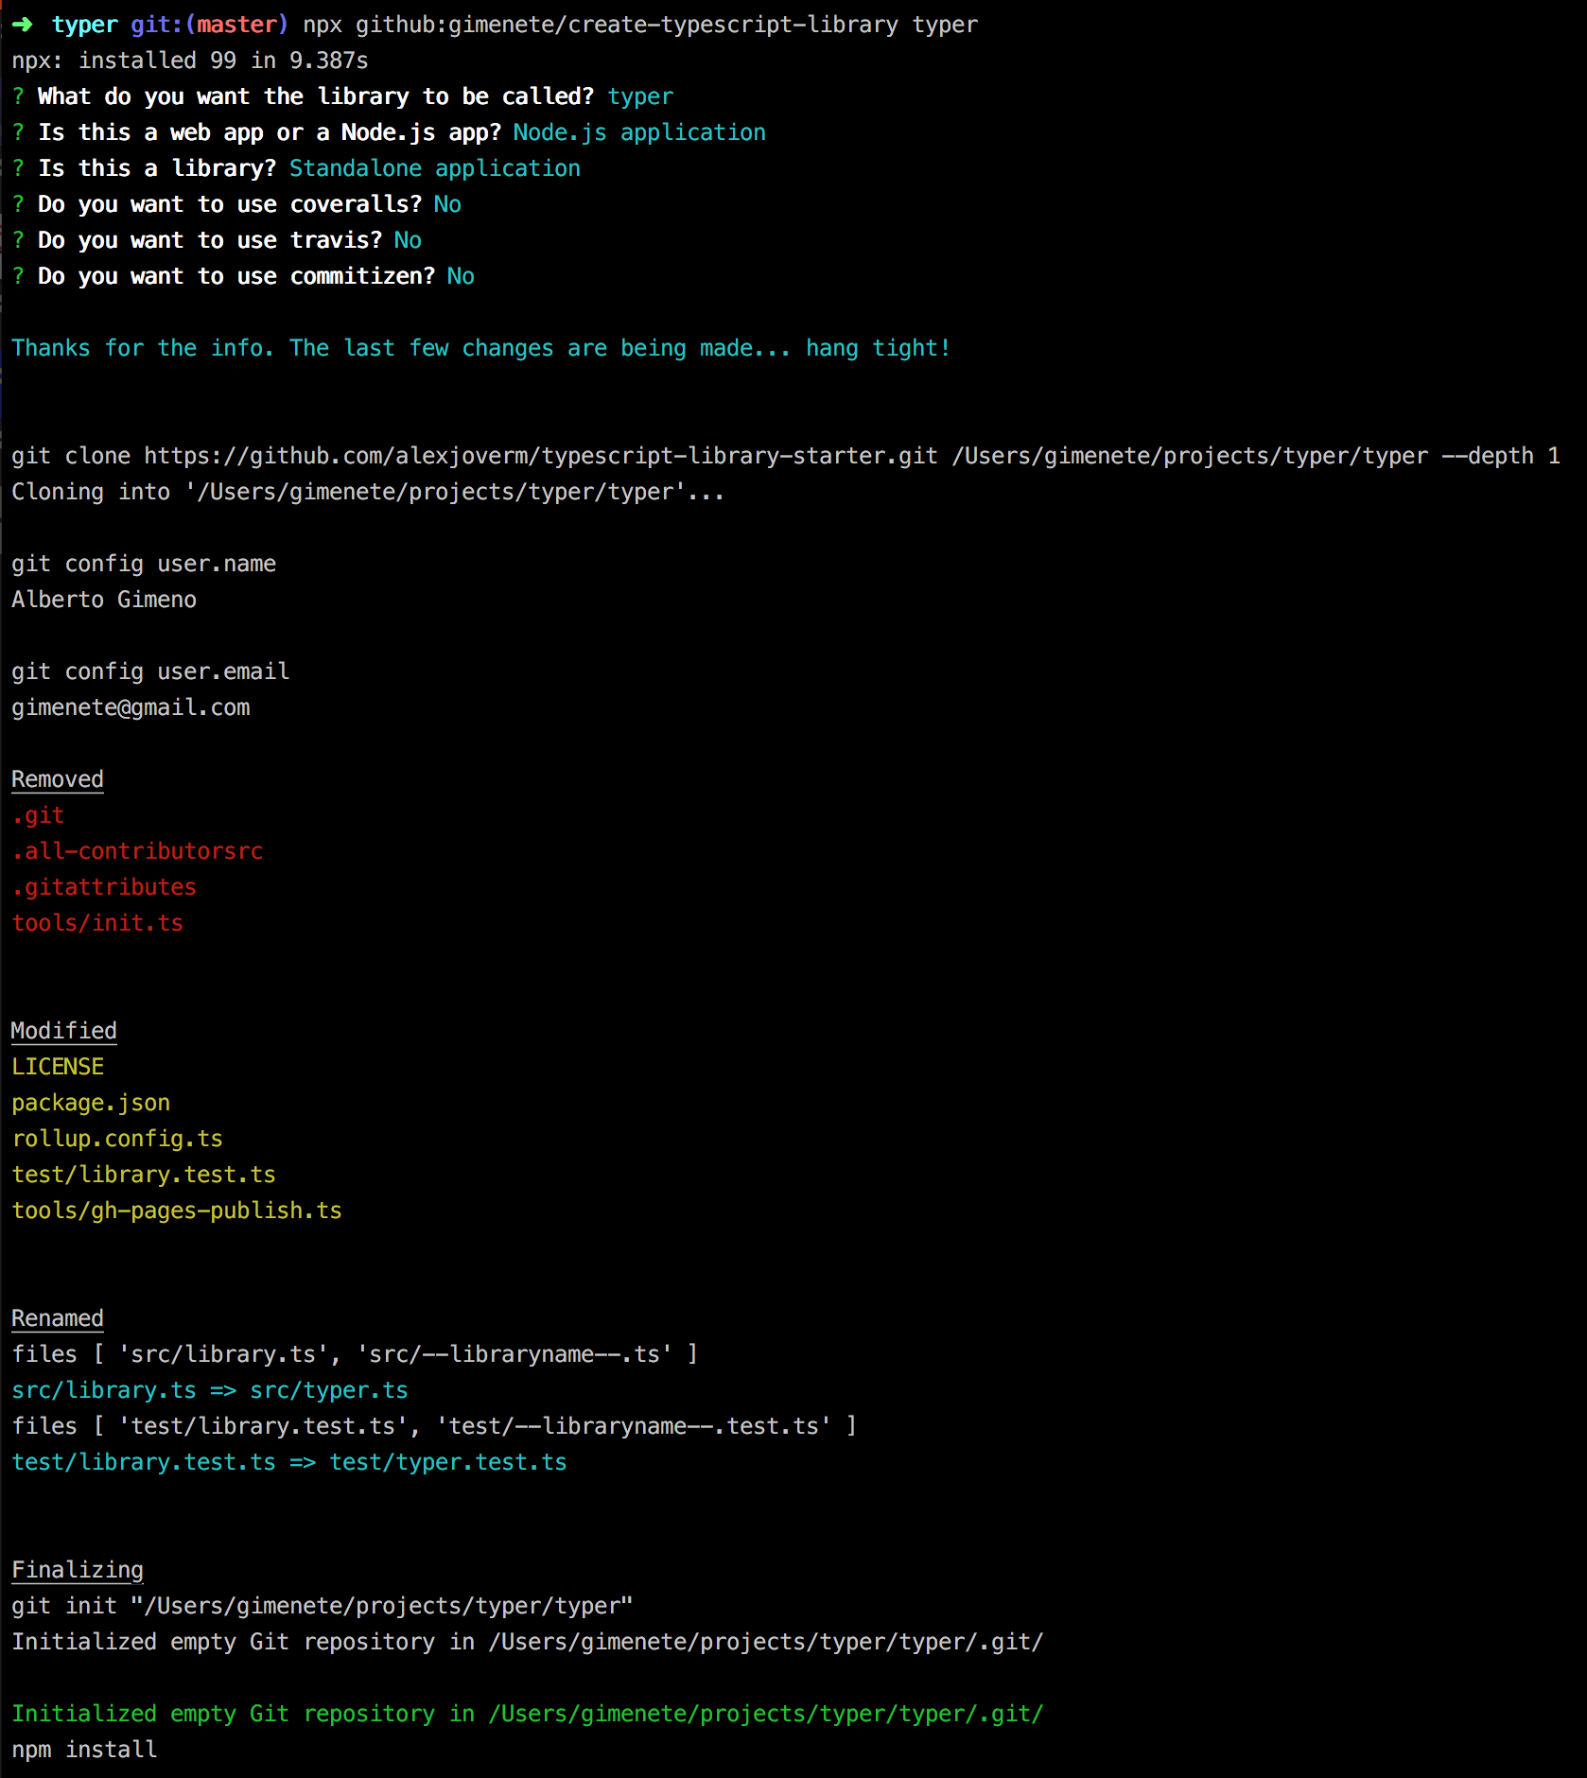Viewport: 1587px width, 1778px height.
Task: Click the underlined 'Finalizing' heading
Action: coord(78,1570)
